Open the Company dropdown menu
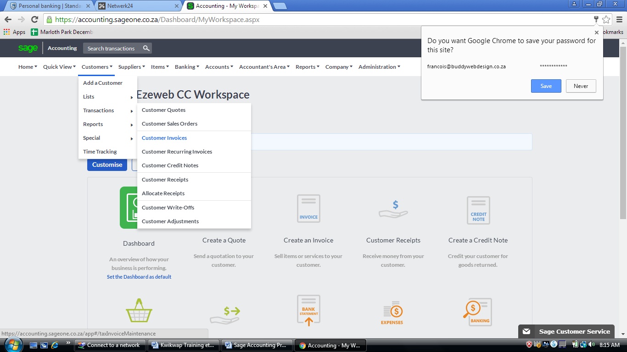 (339, 67)
